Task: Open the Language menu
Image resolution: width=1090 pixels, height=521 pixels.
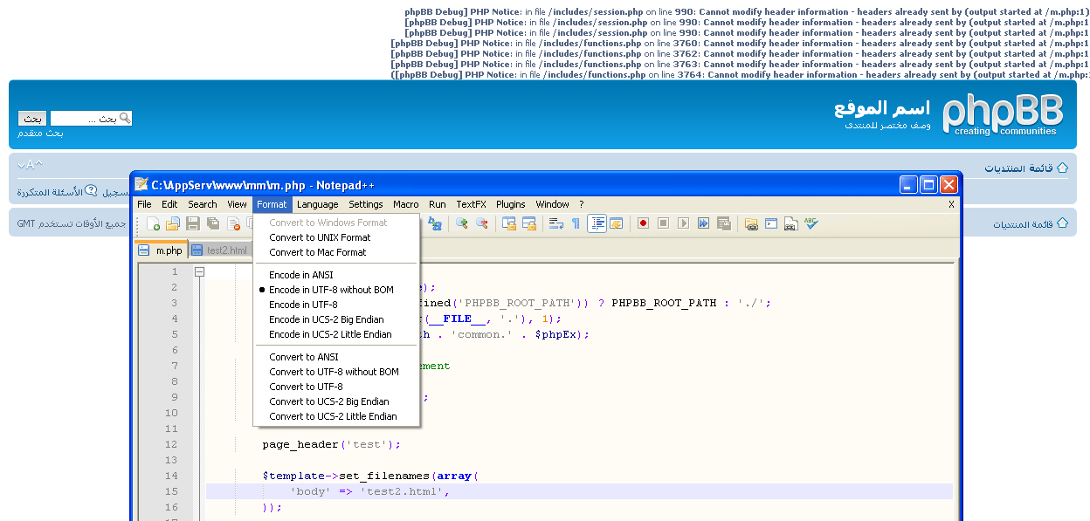Action: click(x=317, y=204)
